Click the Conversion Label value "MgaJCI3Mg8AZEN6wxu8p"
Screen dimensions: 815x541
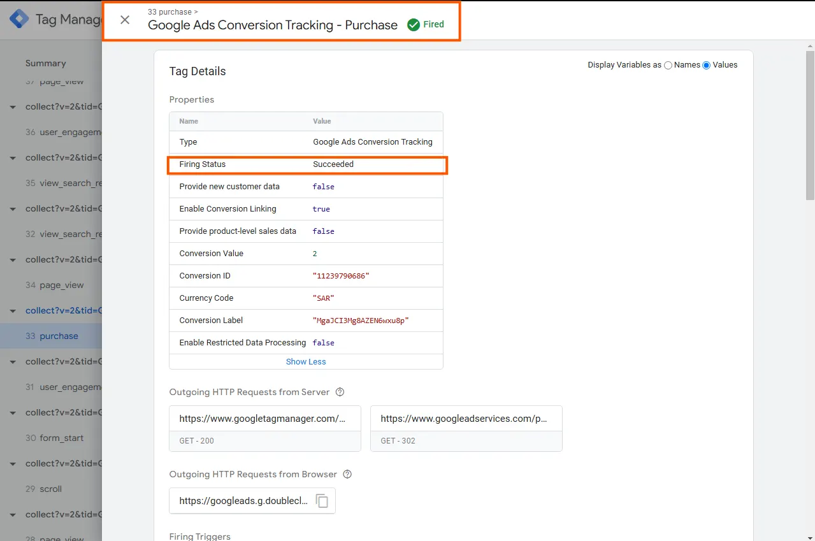pyautogui.click(x=361, y=321)
